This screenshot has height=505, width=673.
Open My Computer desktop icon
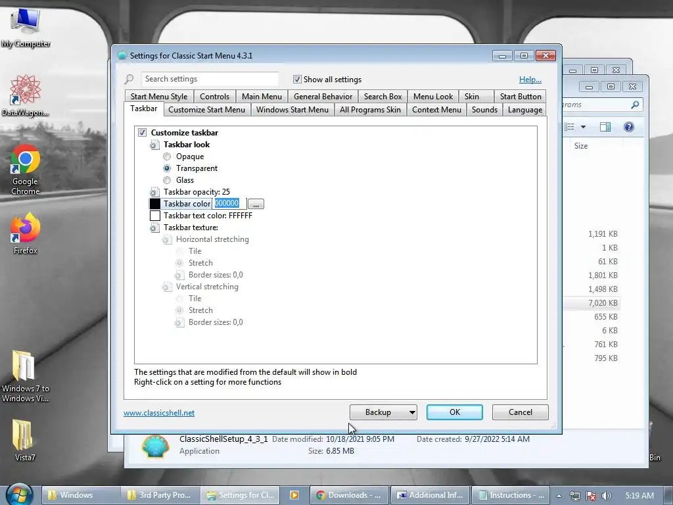coord(26,26)
